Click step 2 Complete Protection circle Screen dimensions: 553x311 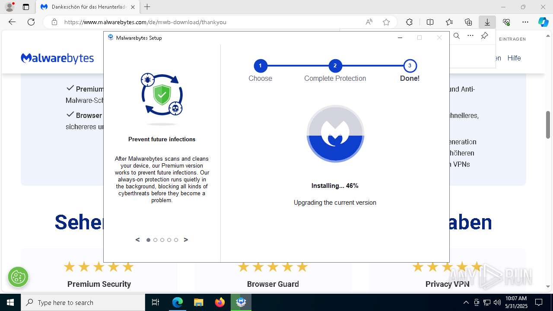tap(335, 66)
